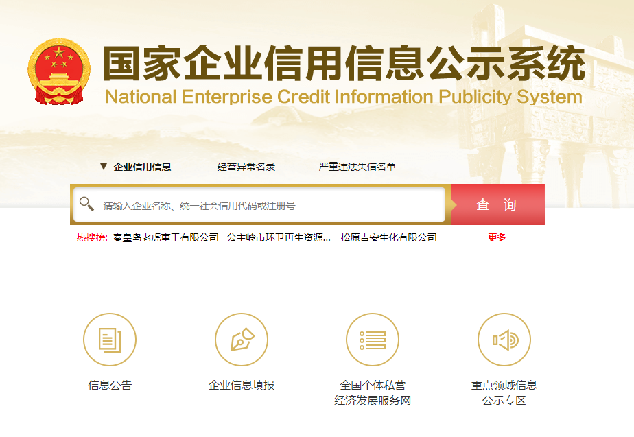Viewport: 634px width, 437px height.
Task: Click the 国家企业信用信息公示系统 title
Action: (x=344, y=63)
